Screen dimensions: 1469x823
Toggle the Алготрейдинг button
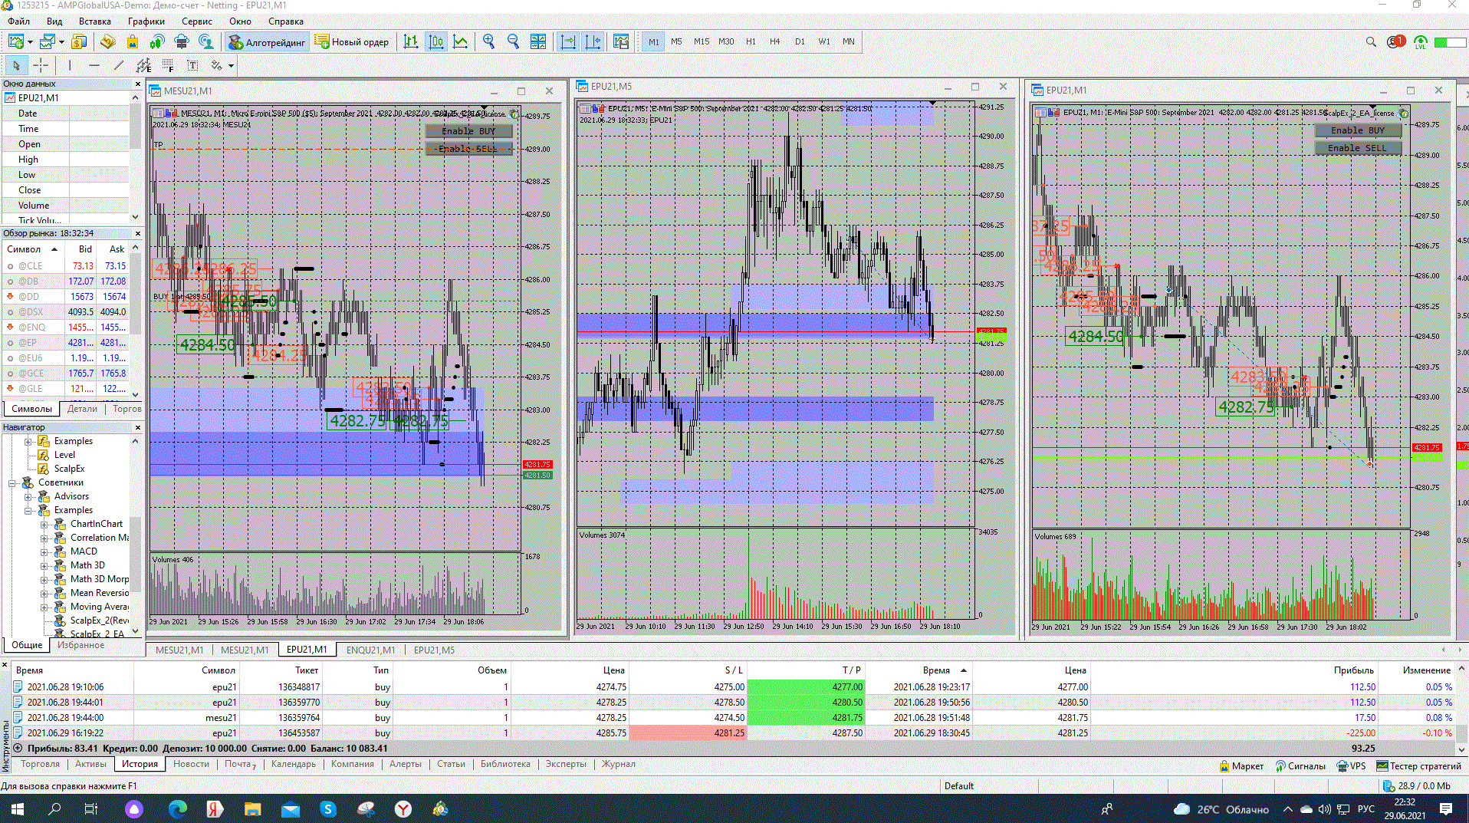point(267,42)
